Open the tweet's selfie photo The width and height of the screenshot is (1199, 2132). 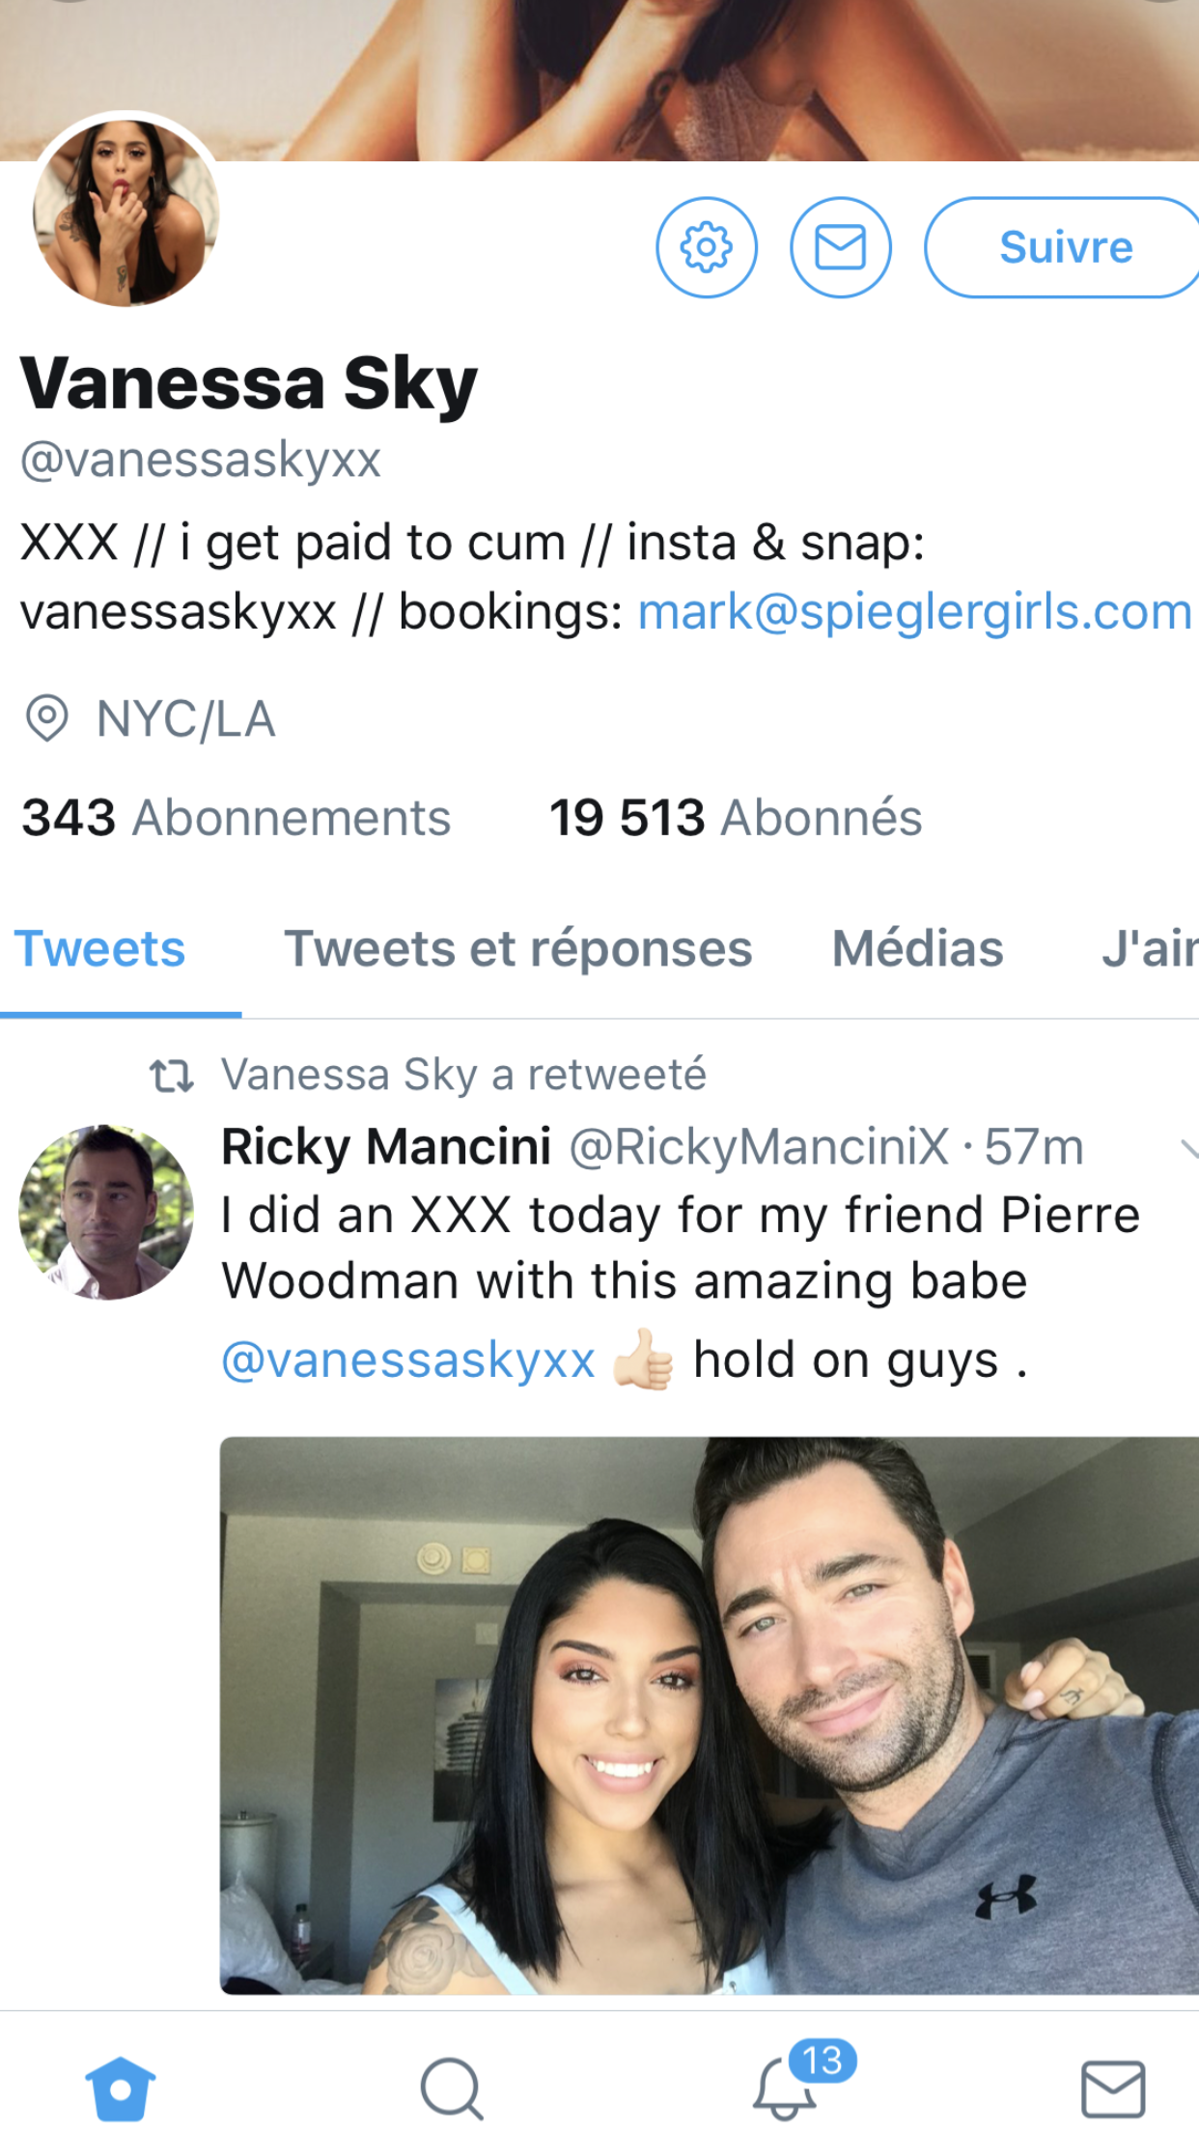709,1715
